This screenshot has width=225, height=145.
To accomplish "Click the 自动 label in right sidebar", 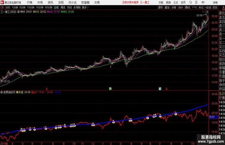I will coord(222,94).
